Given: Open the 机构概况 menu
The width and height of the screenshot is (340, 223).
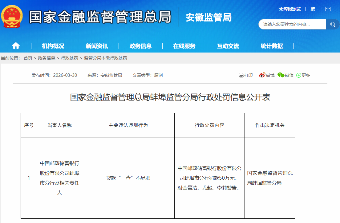Looking at the screenshot, I should click(53, 46).
